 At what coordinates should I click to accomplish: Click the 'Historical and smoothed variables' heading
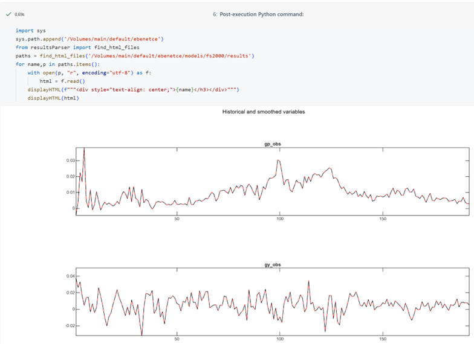pos(264,112)
